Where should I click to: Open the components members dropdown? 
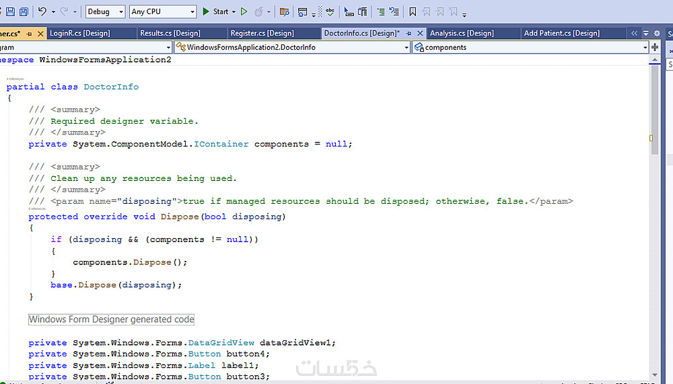530,47
